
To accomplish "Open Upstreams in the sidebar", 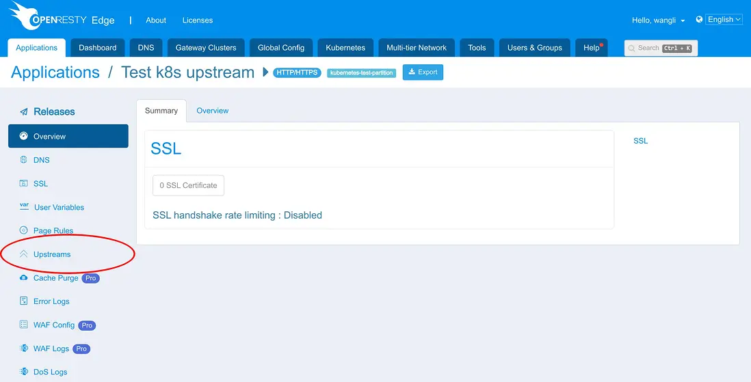I will (52, 254).
